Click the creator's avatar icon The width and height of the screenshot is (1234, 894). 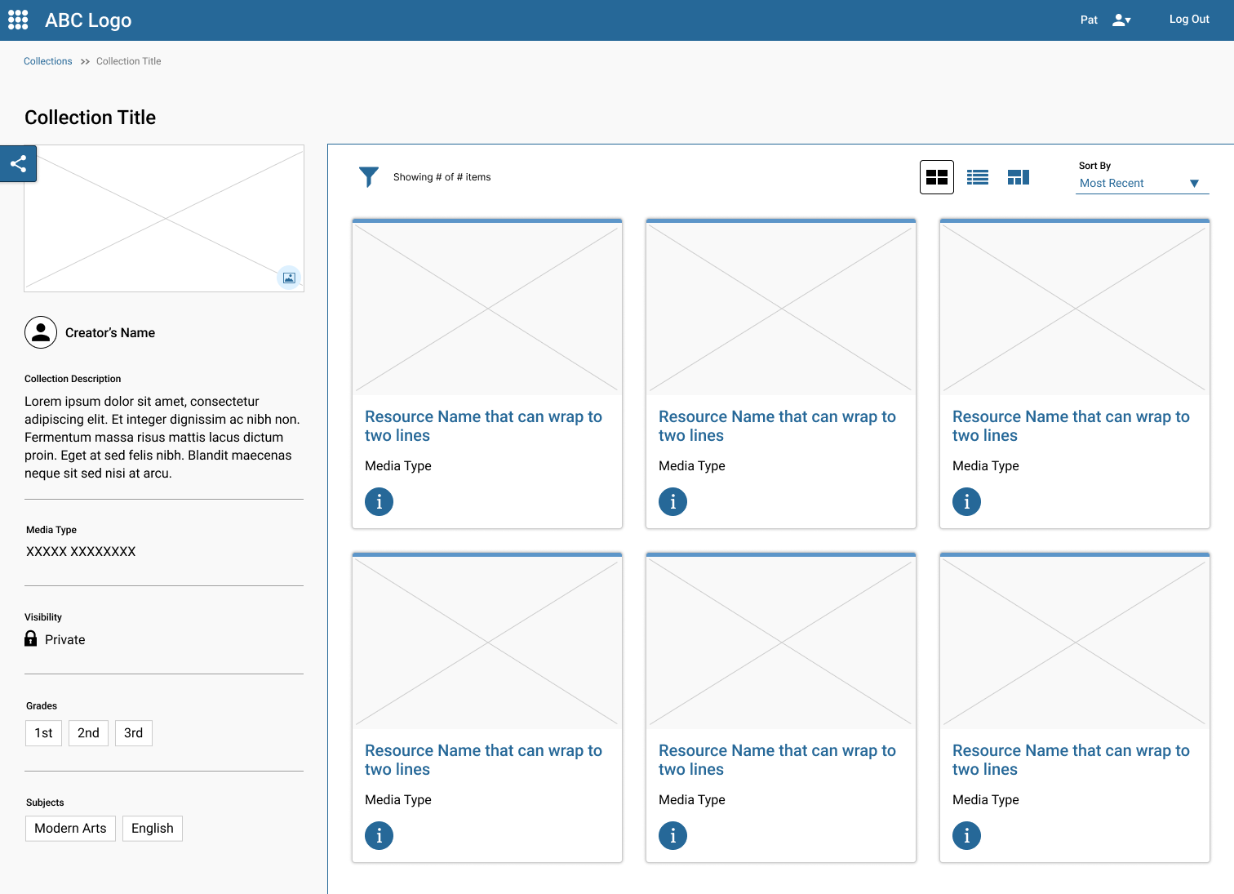tap(41, 332)
